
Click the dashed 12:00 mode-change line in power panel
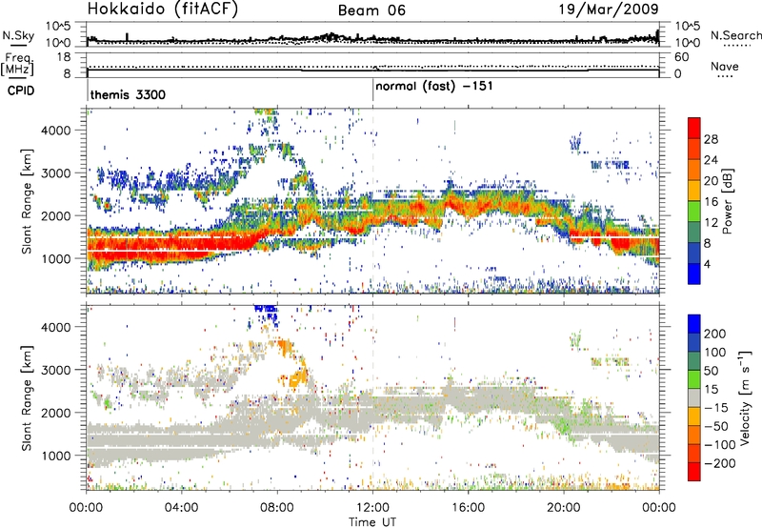[372, 201]
